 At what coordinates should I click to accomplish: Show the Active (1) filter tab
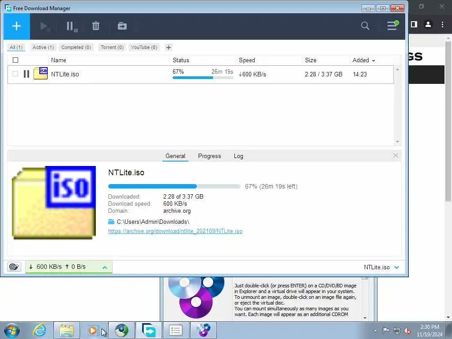43,47
